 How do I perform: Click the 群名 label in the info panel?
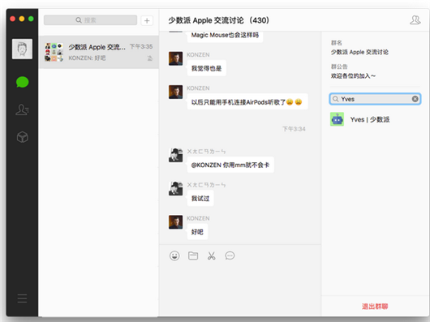pos(336,43)
